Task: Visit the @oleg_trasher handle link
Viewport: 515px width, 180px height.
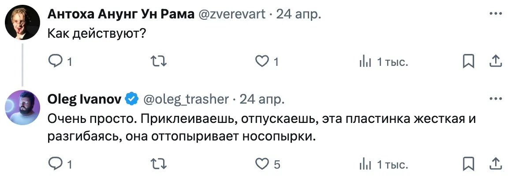Action: [x=186, y=99]
